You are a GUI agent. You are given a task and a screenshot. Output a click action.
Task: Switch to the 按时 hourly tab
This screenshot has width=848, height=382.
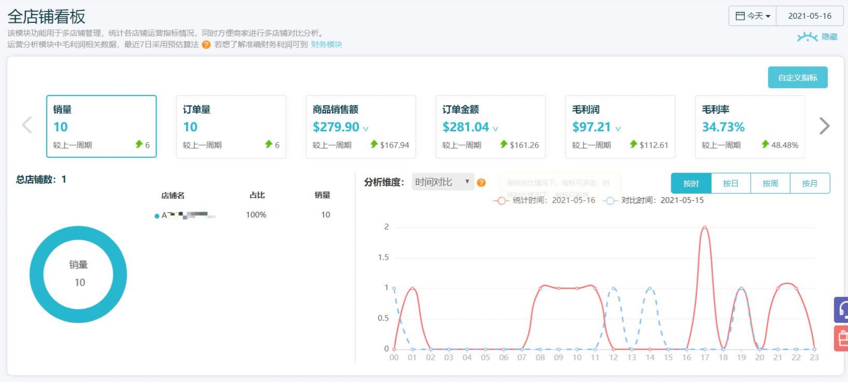tap(691, 183)
